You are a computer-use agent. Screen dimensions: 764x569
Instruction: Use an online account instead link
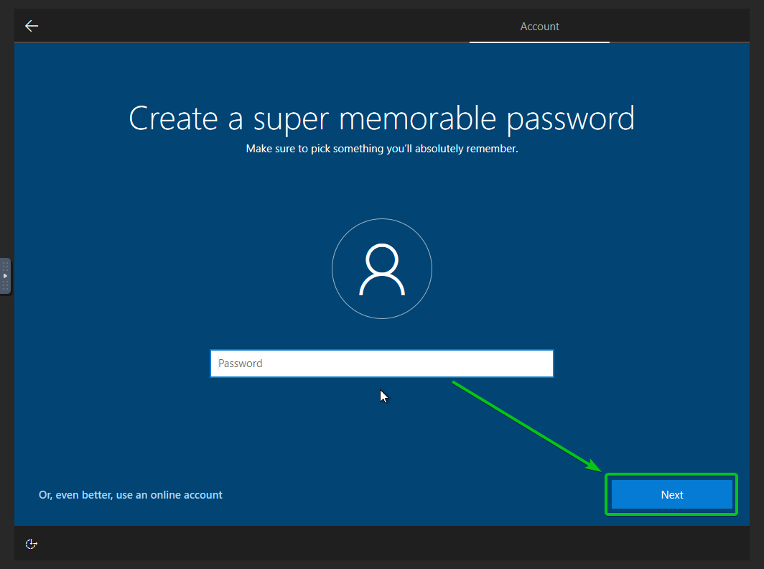point(131,495)
